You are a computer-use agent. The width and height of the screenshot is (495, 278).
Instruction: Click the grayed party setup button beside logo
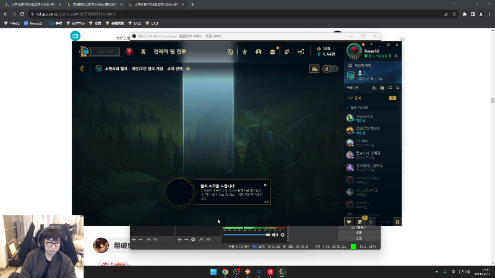(x=105, y=51)
